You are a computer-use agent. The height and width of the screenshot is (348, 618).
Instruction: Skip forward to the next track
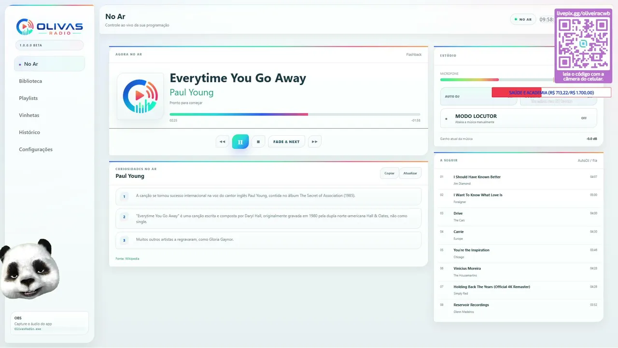[x=315, y=142]
